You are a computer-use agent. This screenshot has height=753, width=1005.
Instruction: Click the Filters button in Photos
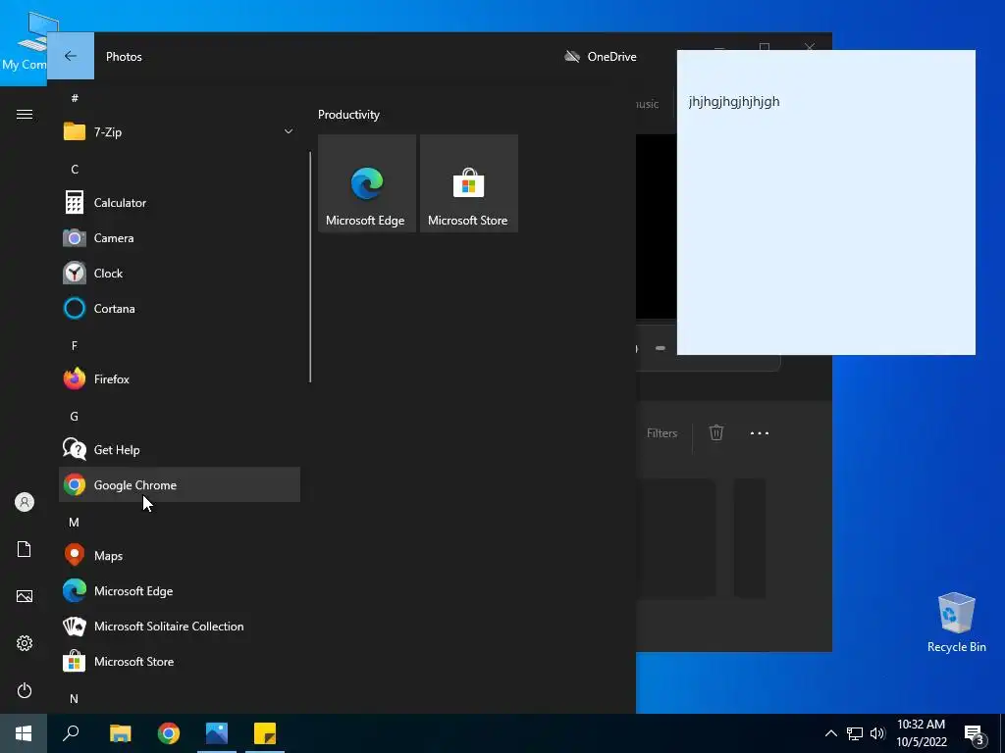pyautogui.click(x=661, y=432)
